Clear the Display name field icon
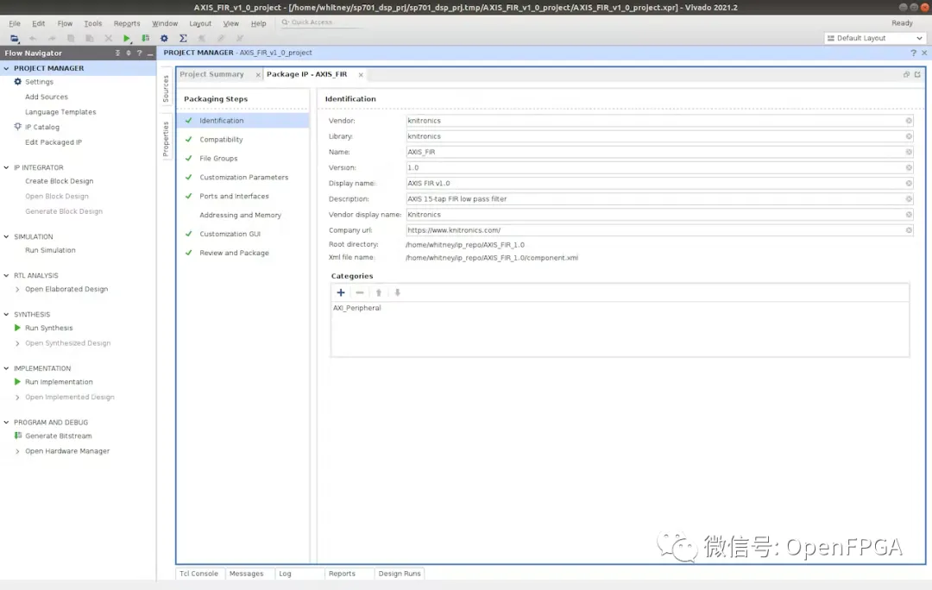932x590 pixels. click(x=909, y=183)
